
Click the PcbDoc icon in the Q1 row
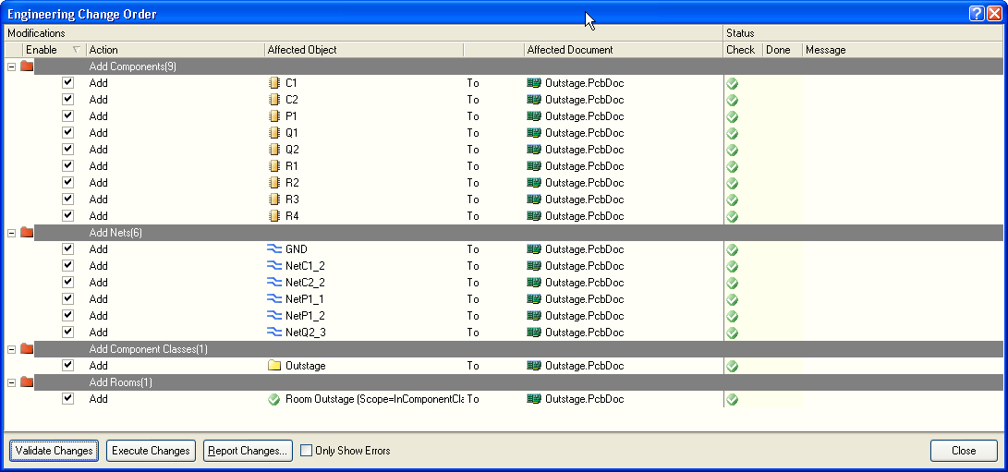pos(533,133)
